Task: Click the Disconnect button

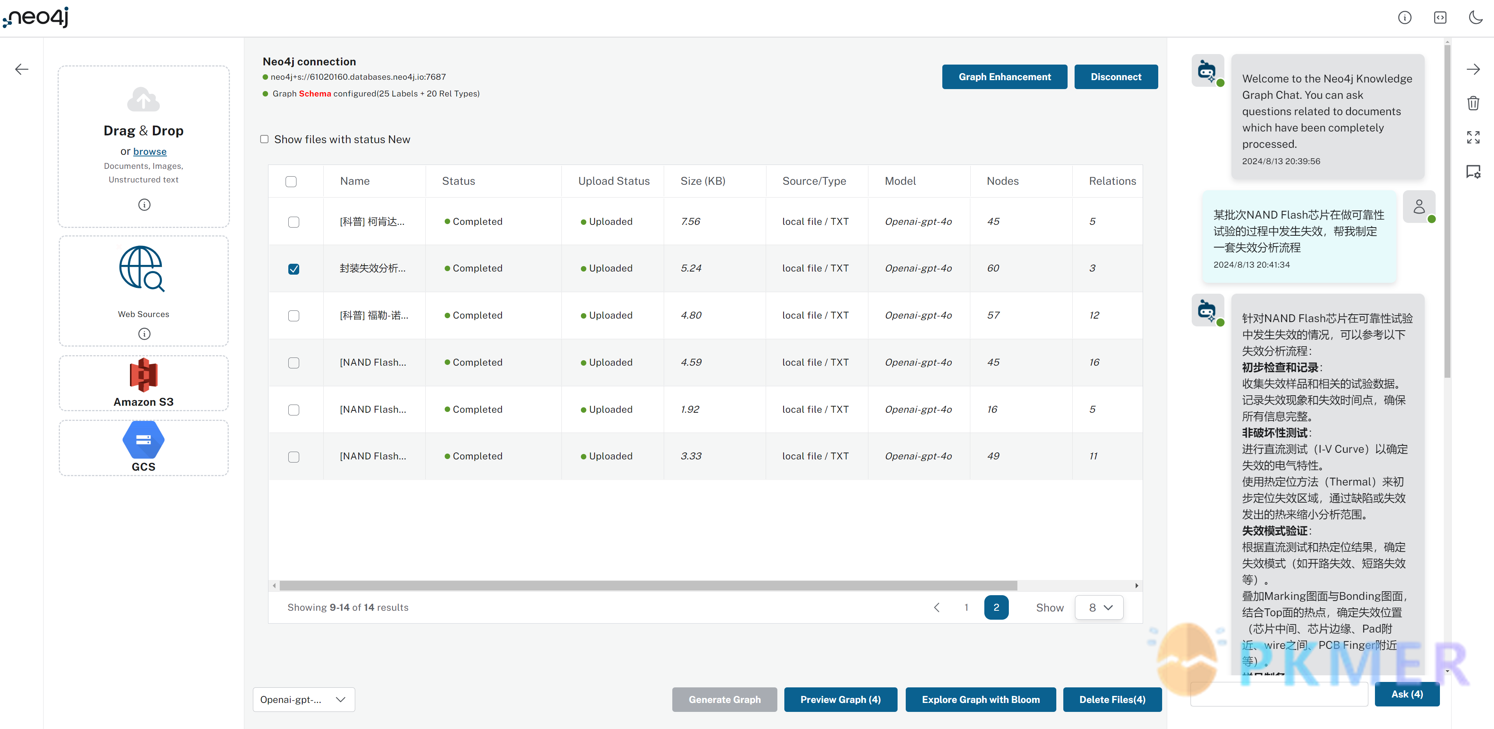Action: pyautogui.click(x=1116, y=77)
